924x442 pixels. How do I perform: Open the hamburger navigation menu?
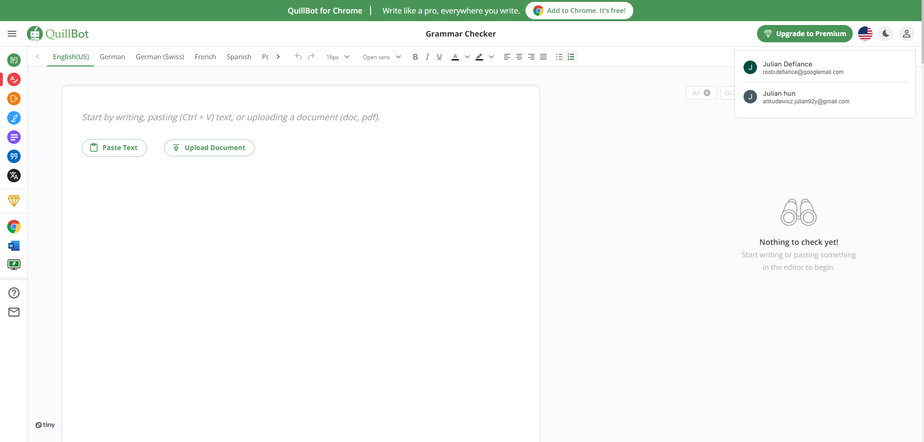tap(12, 34)
